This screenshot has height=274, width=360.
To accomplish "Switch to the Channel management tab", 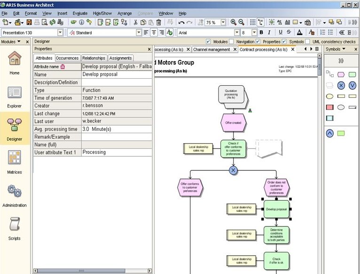I will coord(211,49).
